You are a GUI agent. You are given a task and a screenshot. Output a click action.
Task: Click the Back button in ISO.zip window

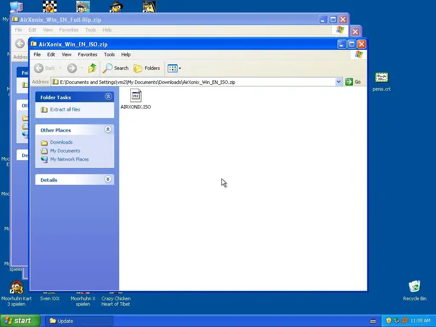44,68
